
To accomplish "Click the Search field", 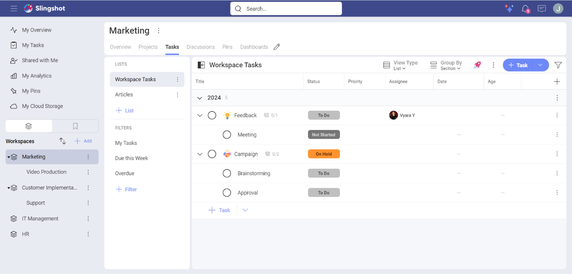I will point(286,8).
